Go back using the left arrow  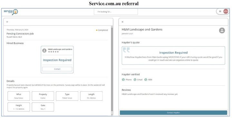(x=7, y=22)
